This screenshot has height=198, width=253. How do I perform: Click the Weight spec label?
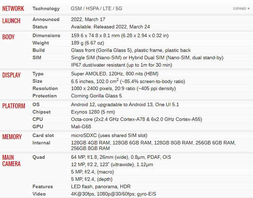(x=40, y=43)
